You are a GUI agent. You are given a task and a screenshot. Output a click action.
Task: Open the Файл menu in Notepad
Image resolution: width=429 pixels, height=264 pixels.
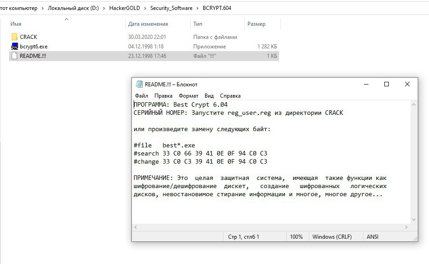tap(141, 96)
